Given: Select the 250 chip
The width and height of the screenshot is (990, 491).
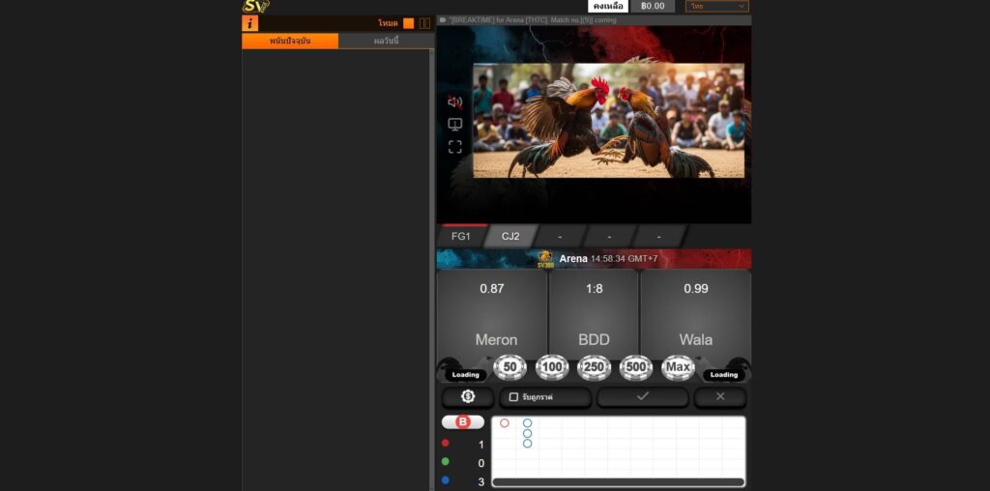Looking at the screenshot, I should pos(594,367).
